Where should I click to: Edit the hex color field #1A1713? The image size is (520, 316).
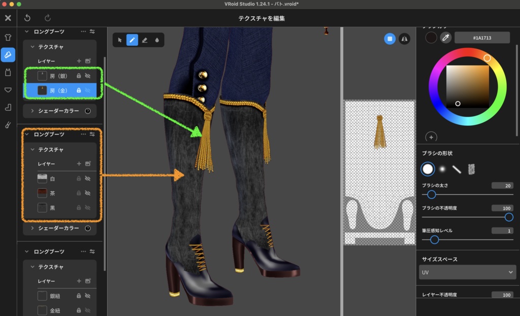tap(482, 38)
